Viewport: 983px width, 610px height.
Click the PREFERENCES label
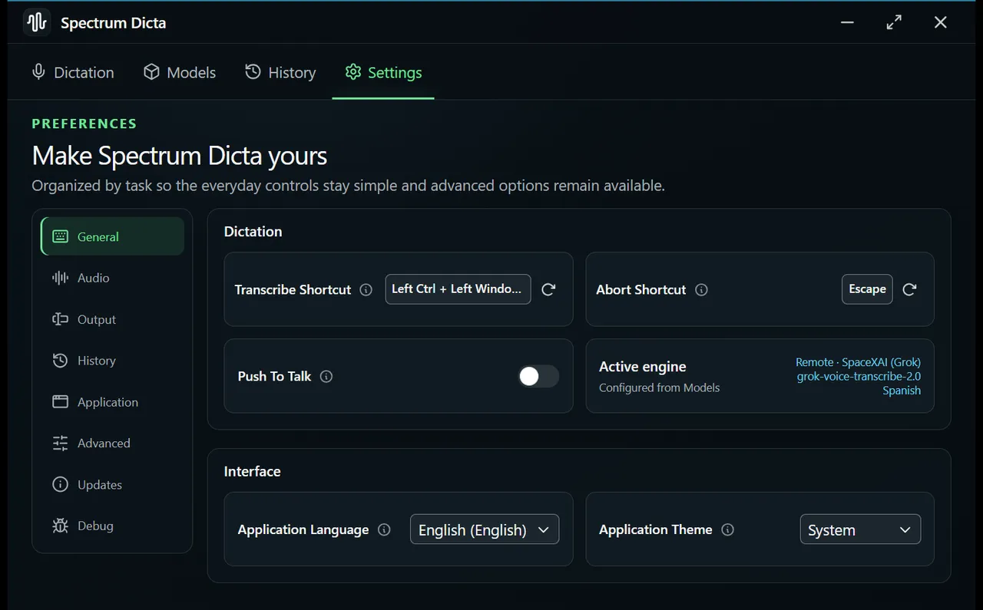(84, 124)
